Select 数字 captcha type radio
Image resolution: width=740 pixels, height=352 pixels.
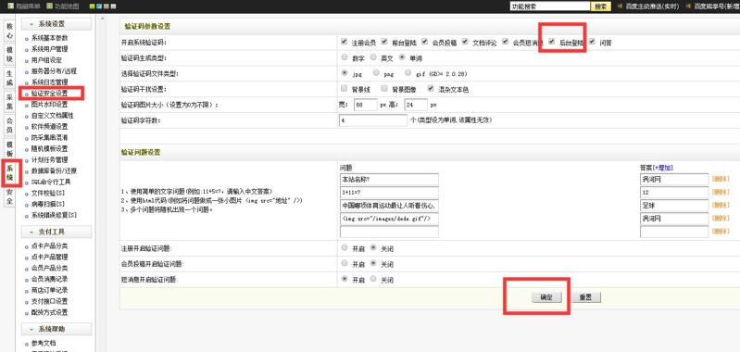345,57
